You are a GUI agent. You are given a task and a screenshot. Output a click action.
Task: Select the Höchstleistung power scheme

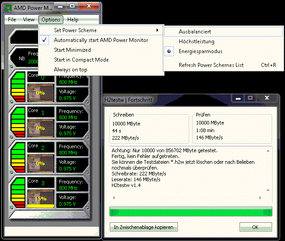[x=223, y=42]
